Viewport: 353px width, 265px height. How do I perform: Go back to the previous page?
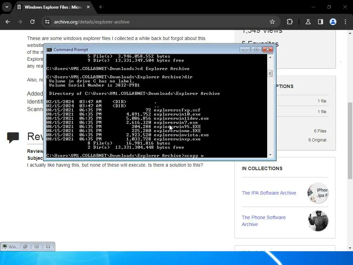[8, 22]
